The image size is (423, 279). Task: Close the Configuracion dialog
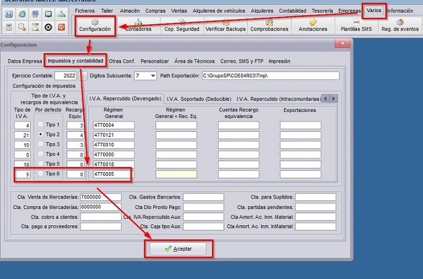click(x=342, y=43)
